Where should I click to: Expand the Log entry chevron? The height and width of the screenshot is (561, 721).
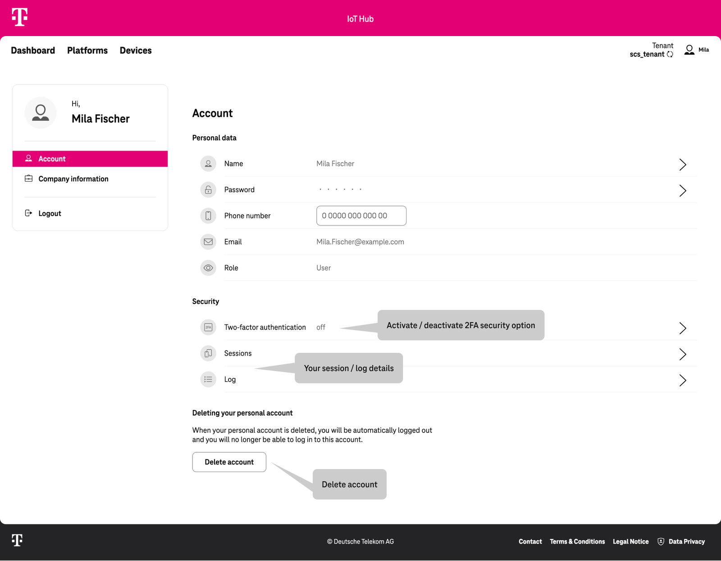(x=683, y=381)
